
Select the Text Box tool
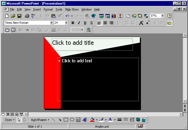click(78, 120)
